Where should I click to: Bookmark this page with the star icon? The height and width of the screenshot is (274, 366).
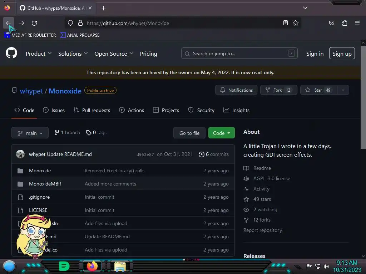[x=296, y=23]
